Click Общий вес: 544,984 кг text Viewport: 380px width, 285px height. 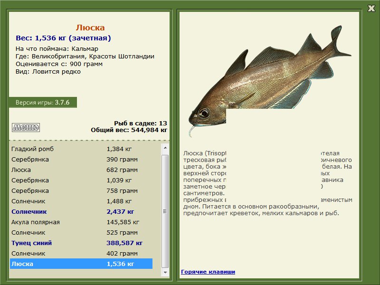[x=129, y=130]
